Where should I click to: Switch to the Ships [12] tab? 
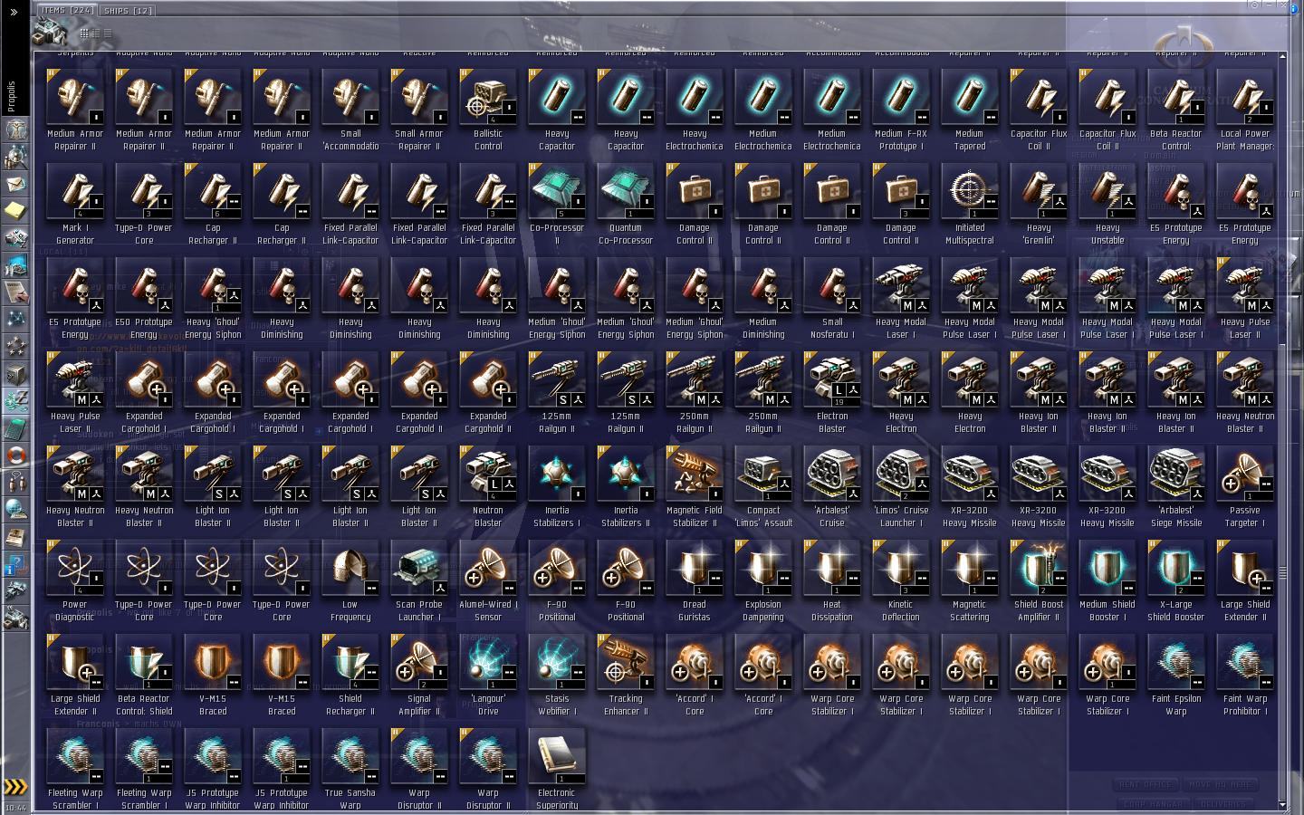[128, 11]
